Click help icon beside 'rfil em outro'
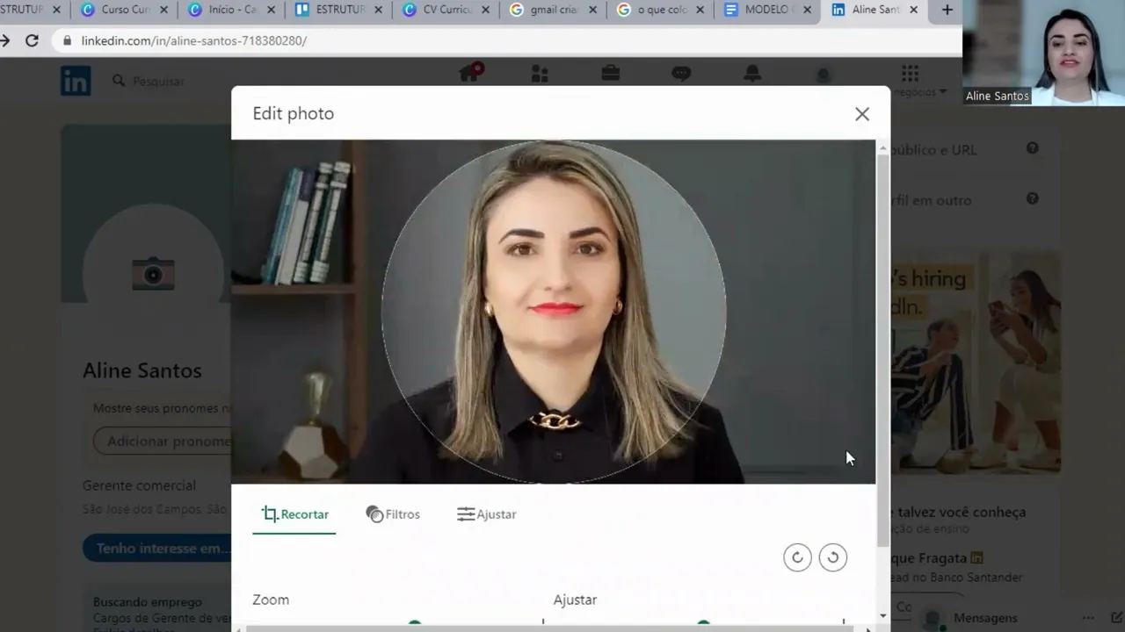The height and width of the screenshot is (632, 1125). pyautogui.click(x=1033, y=198)
